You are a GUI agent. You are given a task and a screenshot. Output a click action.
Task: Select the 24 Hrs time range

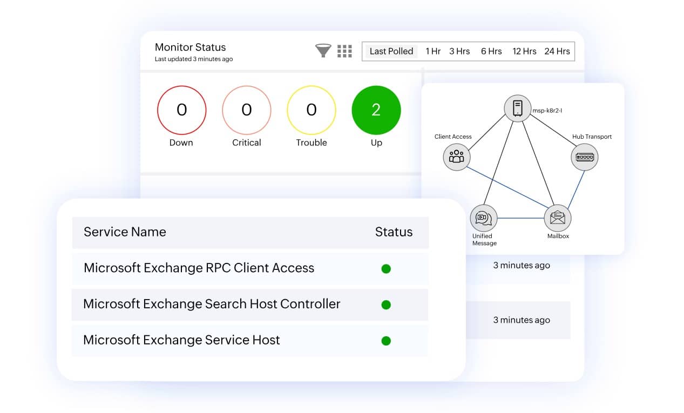click(557, 51)
